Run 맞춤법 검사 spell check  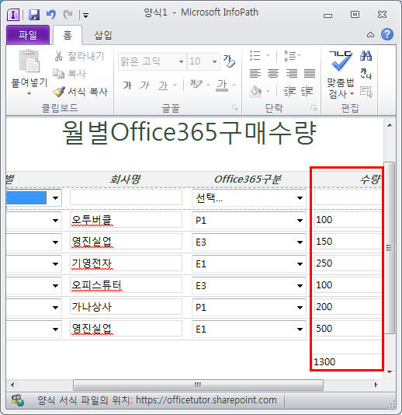pos(340,75)
